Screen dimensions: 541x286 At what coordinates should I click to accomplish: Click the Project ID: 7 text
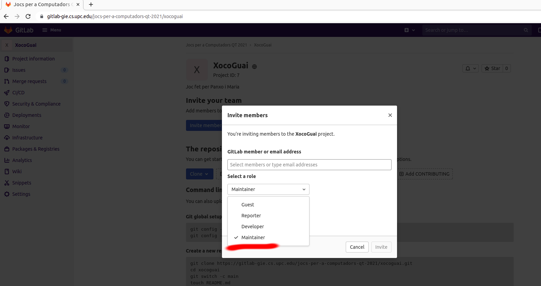click(226, 75)
